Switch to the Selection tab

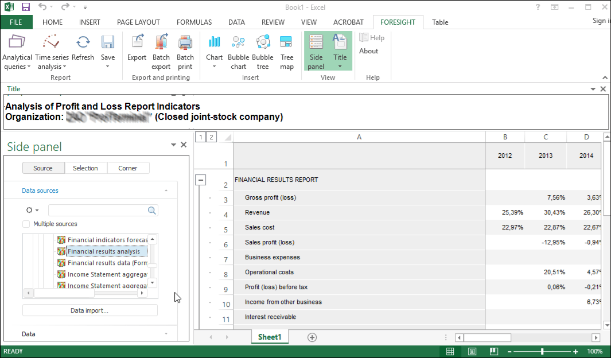click(85, 168)
